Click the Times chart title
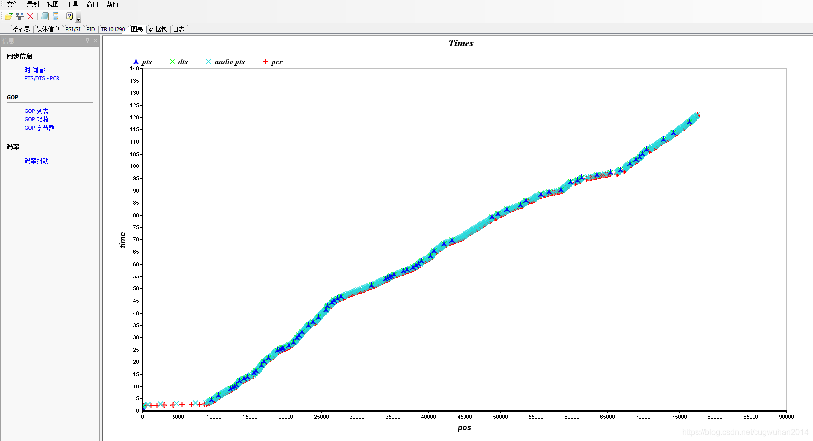The height and width of the screenshot is (441, 813). click(x=461, y=43)
